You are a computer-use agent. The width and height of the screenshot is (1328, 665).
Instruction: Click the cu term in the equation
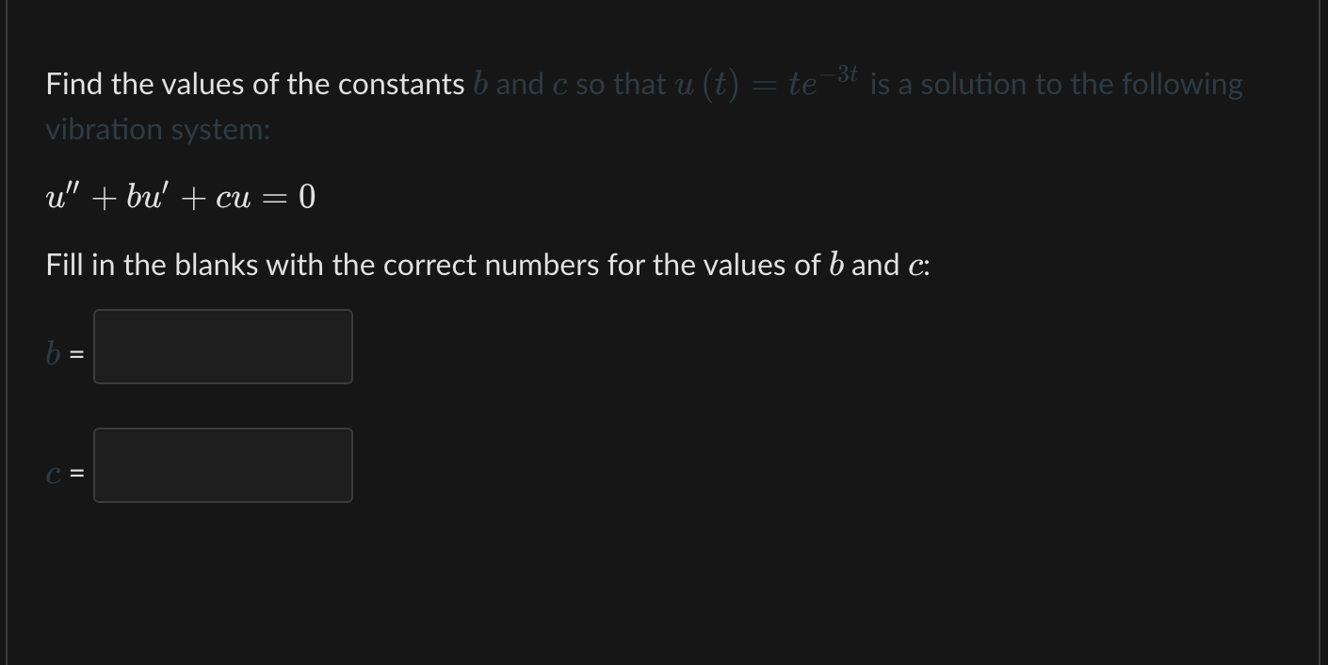point(234,199)
